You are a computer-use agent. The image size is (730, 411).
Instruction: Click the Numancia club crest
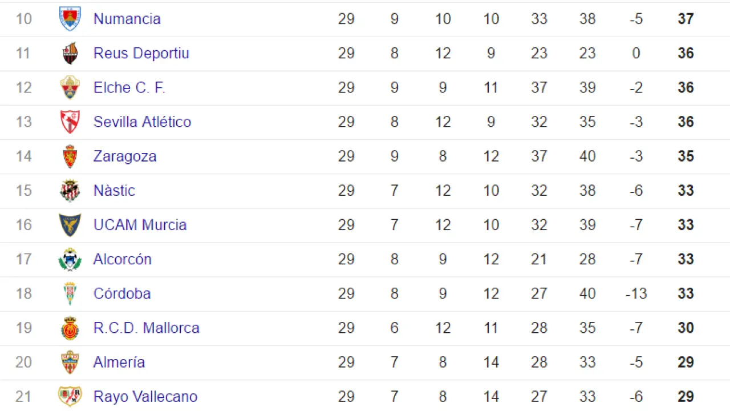(70, 19)
